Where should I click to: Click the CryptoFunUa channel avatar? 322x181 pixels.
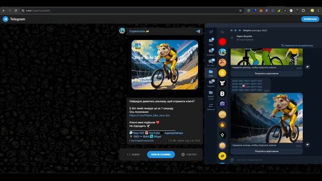122,31
